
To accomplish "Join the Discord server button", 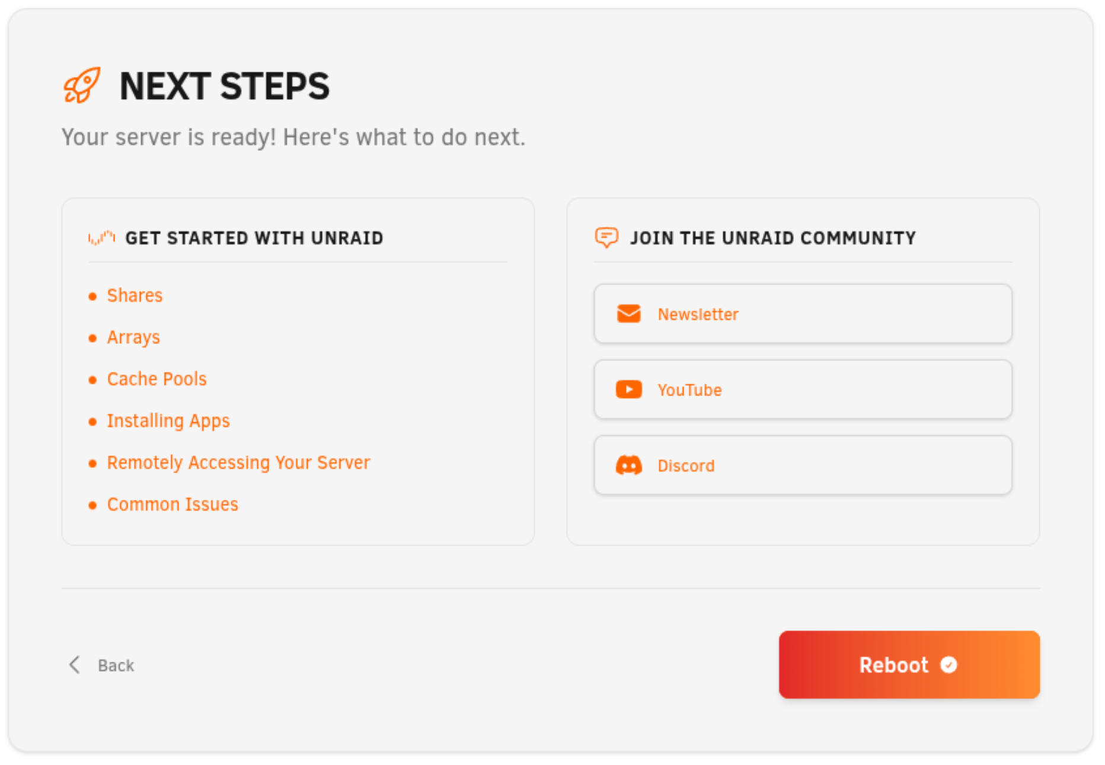I will point(803,465).
